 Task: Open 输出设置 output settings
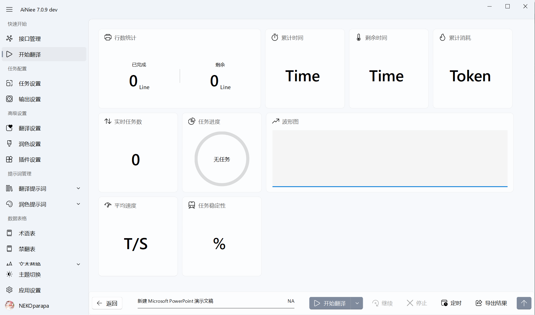point(30,99)
